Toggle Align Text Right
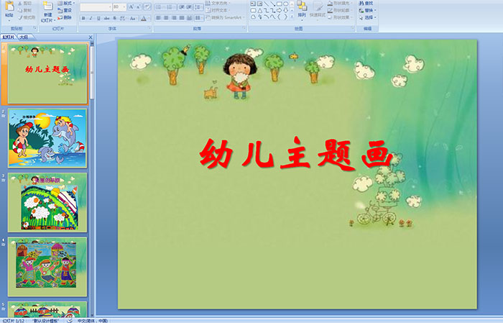503x323 pixels. pos(174,18)
